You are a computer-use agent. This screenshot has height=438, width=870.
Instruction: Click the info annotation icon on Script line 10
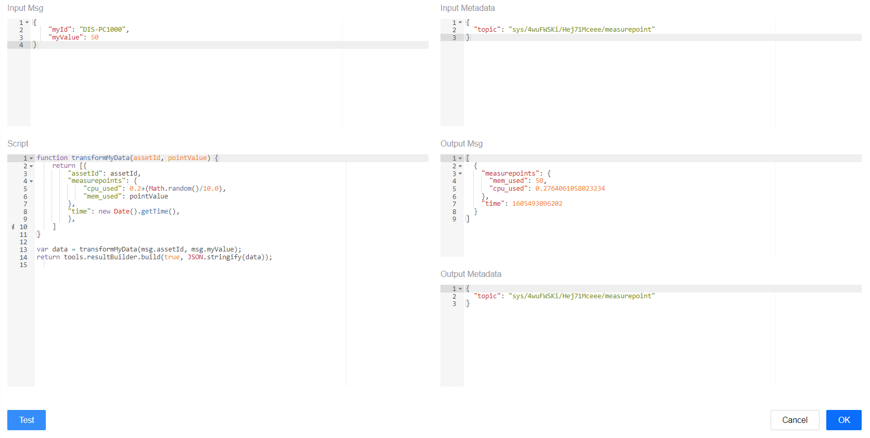coord(13,227)
